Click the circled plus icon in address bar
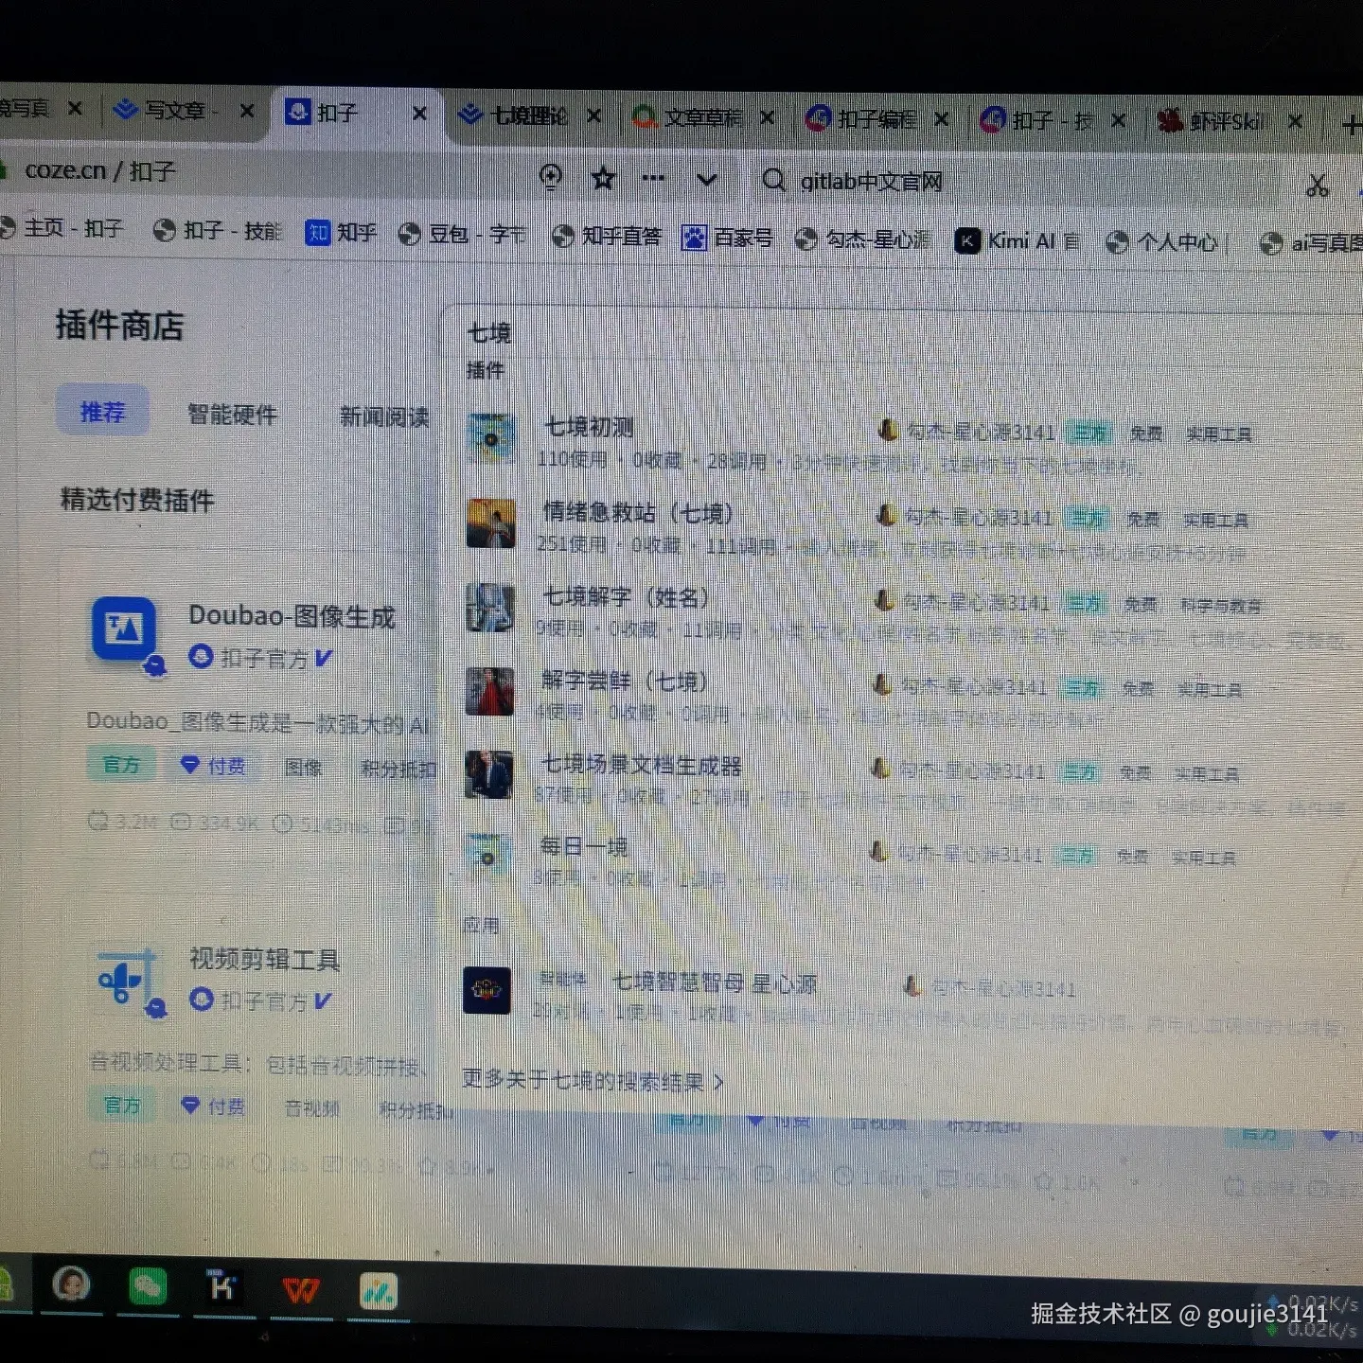1363x1363 pixels. [550, 176]
